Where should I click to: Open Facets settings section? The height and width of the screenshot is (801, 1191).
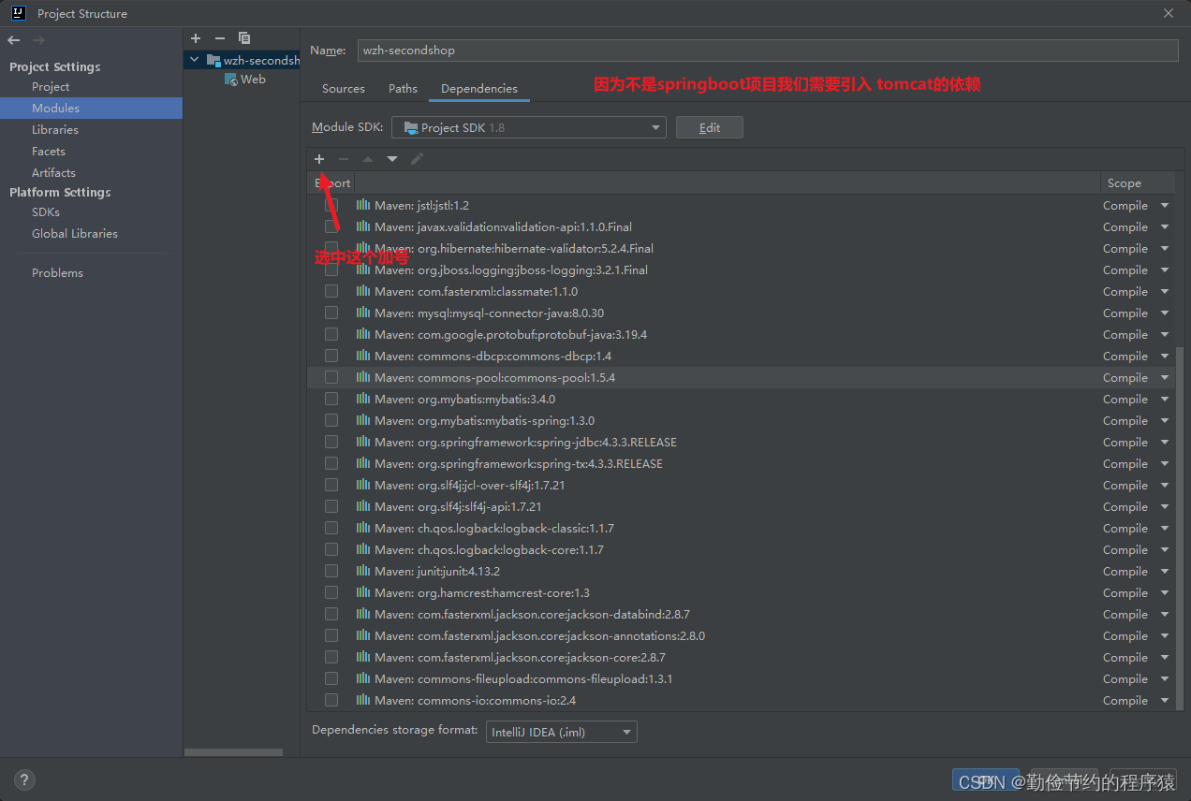pos(49,151)
